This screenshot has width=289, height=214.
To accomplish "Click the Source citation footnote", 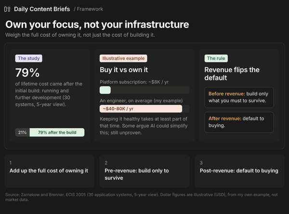I will [x=141, y=197].
